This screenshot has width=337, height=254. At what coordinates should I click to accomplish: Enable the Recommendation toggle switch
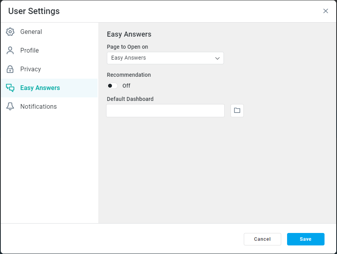pos(112,86)
